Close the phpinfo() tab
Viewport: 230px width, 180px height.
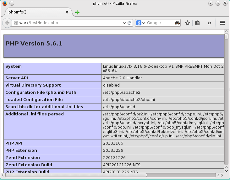(67, 12)
